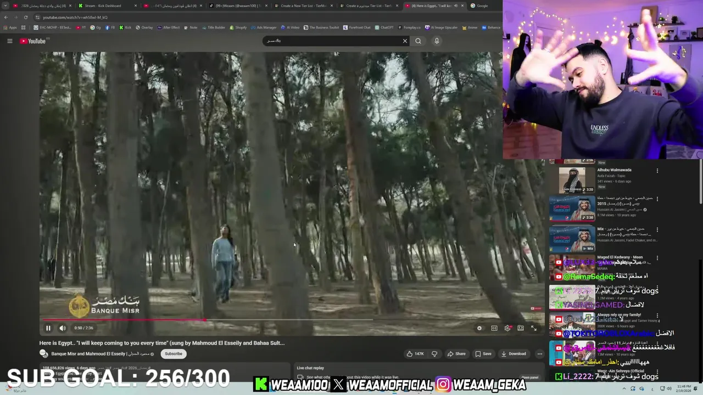Viewport: 703px width, 395px height.
Task: Show hidden icons in the system tray
Action: point(623,388)
